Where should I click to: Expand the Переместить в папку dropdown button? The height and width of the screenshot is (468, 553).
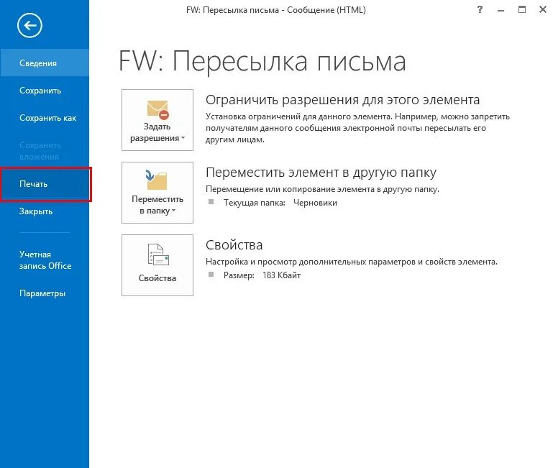157,193
